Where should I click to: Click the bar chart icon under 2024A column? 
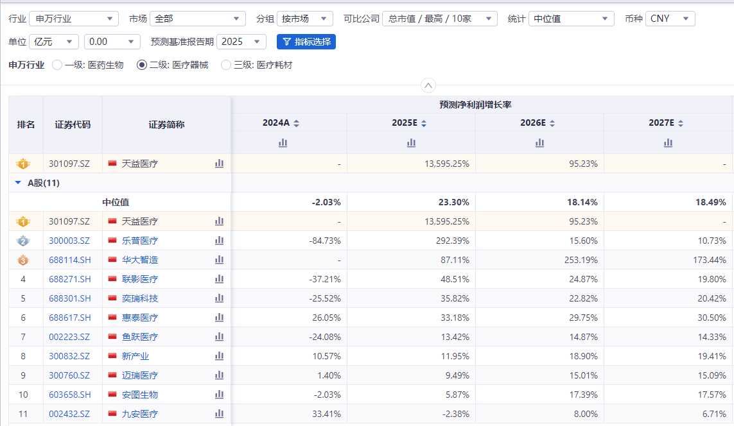283,143
